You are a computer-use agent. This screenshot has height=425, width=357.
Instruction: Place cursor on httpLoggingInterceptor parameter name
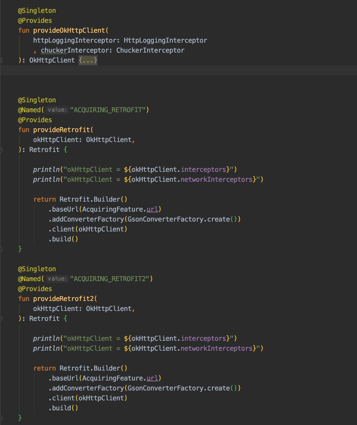(75, 40)
